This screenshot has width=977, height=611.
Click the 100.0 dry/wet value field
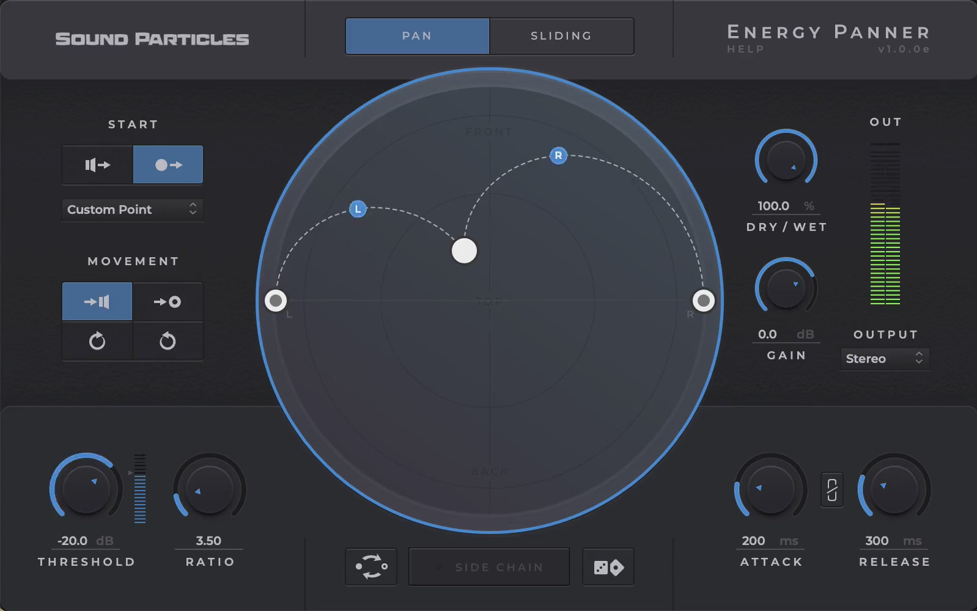(x=786, y=206)
